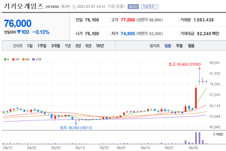
Task: Select the 1주일 line chart period
Action: click(x=42, y=46)
